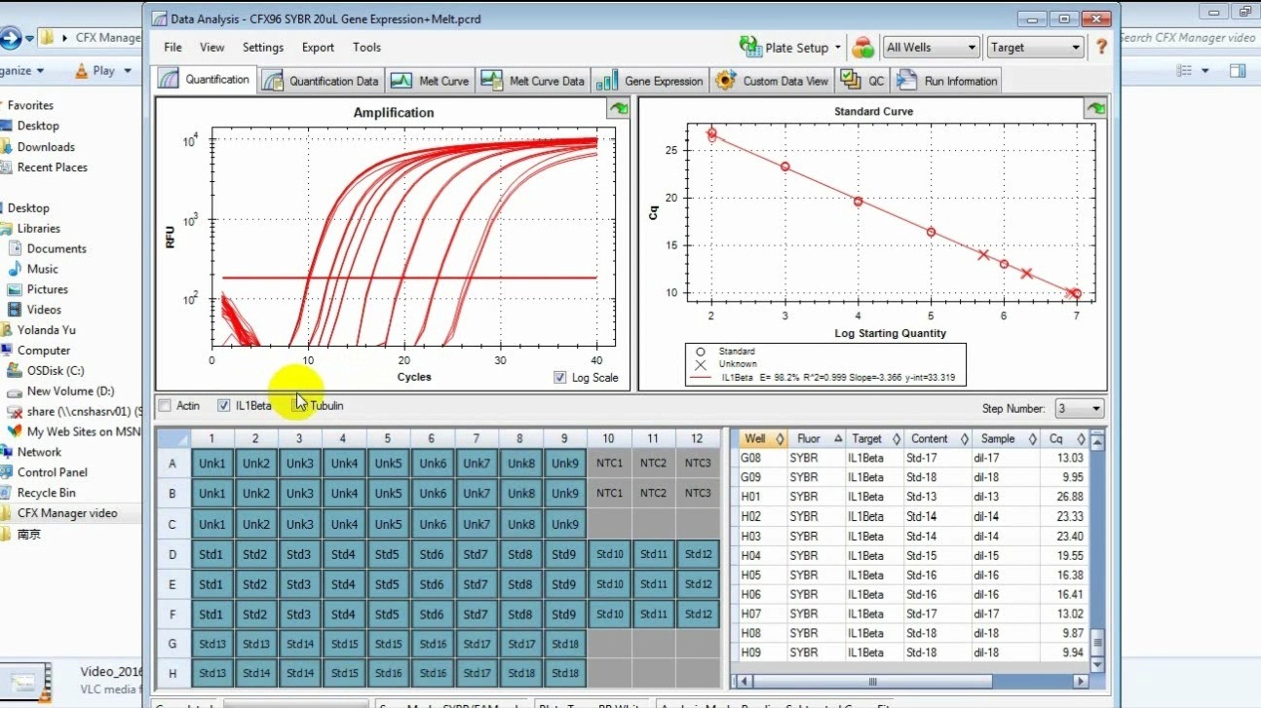Open the Tools menu
This screenshot has height=708, width=1261.
click(366, 47)
